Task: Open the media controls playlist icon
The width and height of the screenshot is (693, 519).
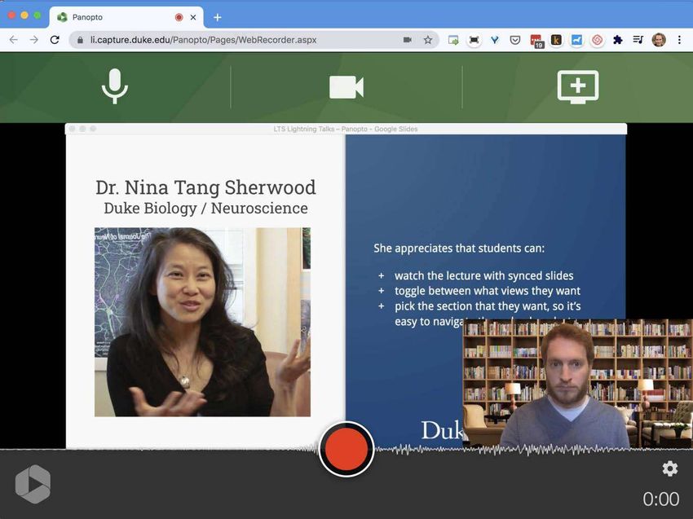Action: [x=638, y=40]
